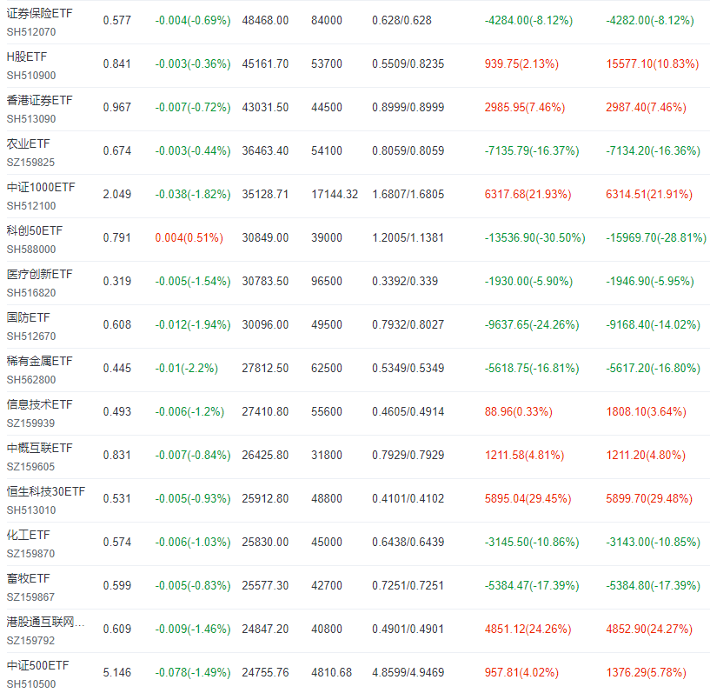The image size is (710, 693).
Task: Click cumulative loss -15969.70(-28.81%)
Action: click(656, 238)
